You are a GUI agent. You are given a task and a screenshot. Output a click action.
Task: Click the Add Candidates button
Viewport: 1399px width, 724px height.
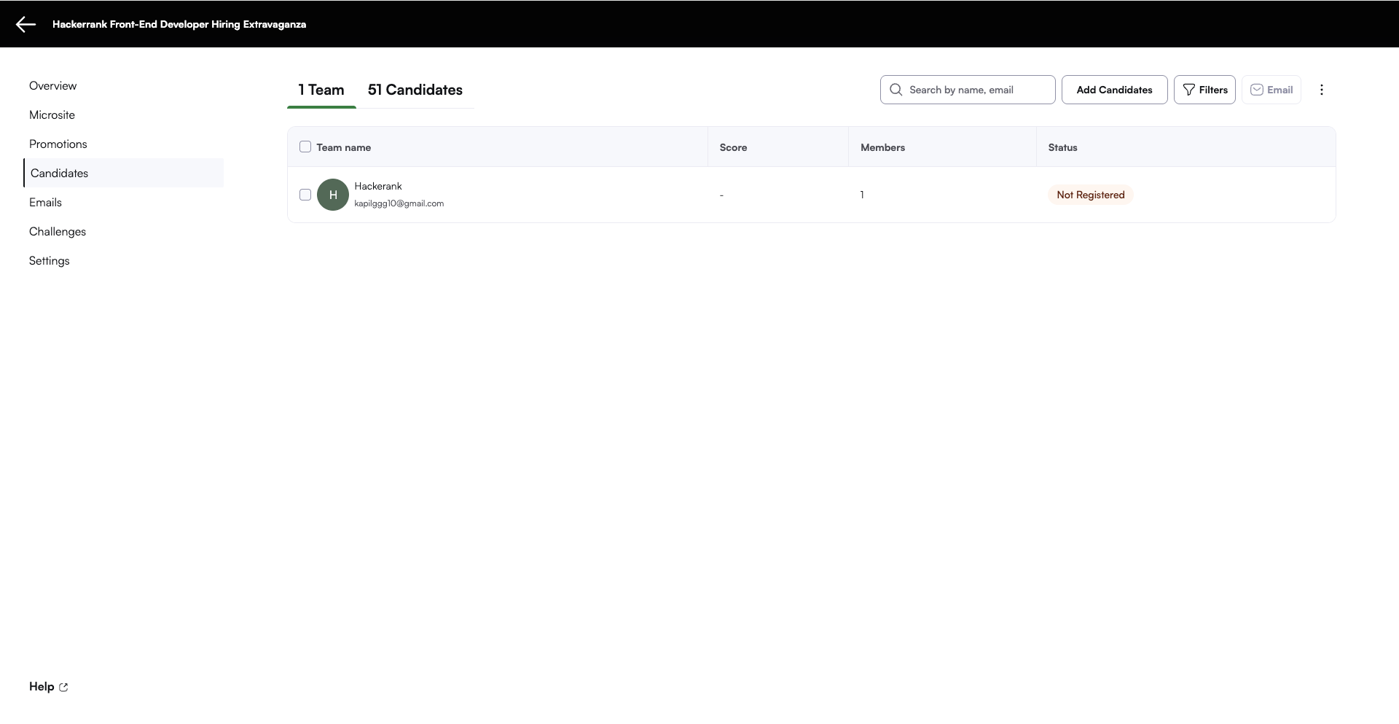1115,90
